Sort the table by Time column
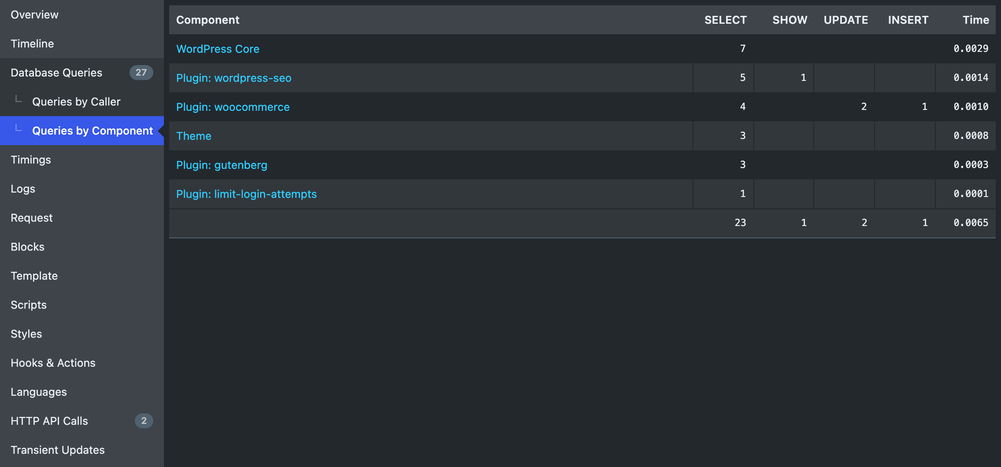1001x467 pixels. tap(975, 20)
